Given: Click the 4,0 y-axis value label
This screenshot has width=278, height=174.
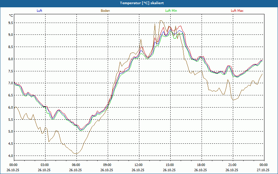Looking at the screenshot, I should click(x=11, y=156).
